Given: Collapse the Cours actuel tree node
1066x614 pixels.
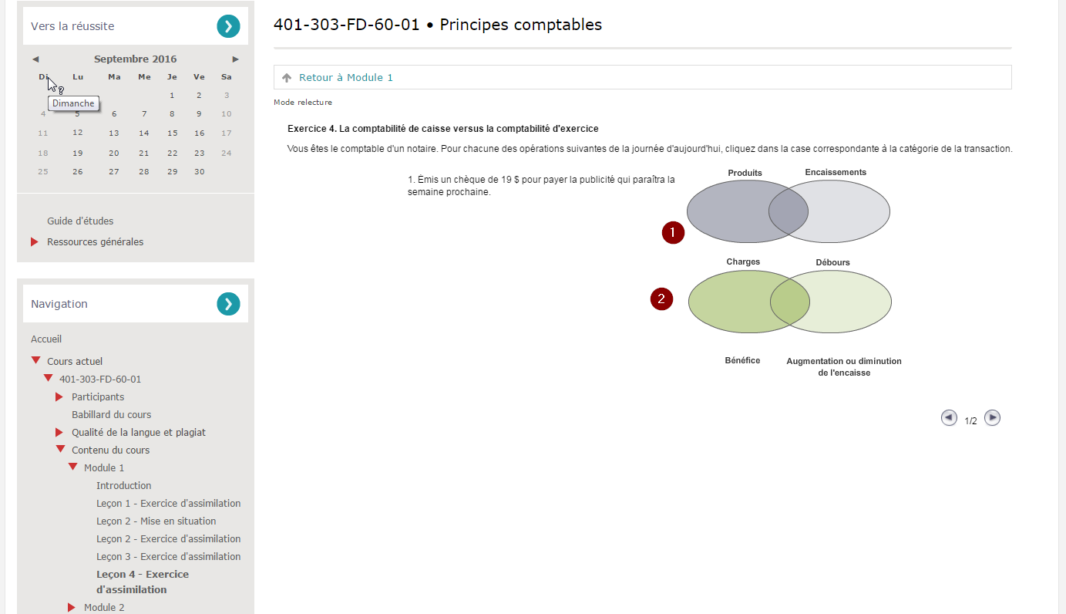Looking at the screenshot, I should coord(35,361).
